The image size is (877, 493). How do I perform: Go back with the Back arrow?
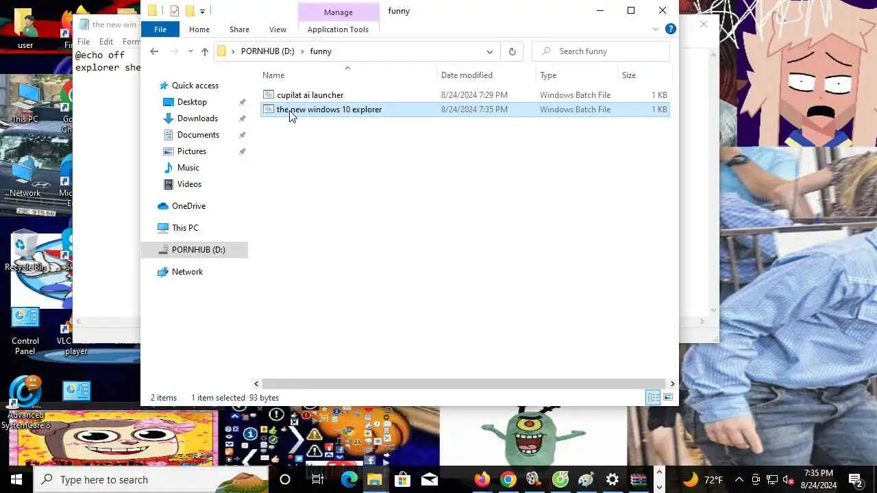point(154,51)
